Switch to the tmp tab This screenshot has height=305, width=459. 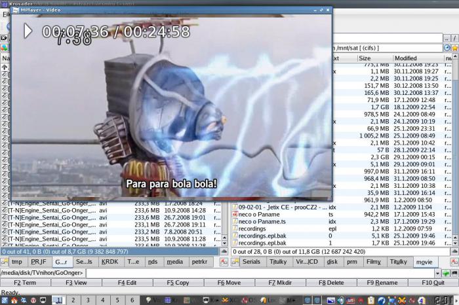[x=17, y=262]
